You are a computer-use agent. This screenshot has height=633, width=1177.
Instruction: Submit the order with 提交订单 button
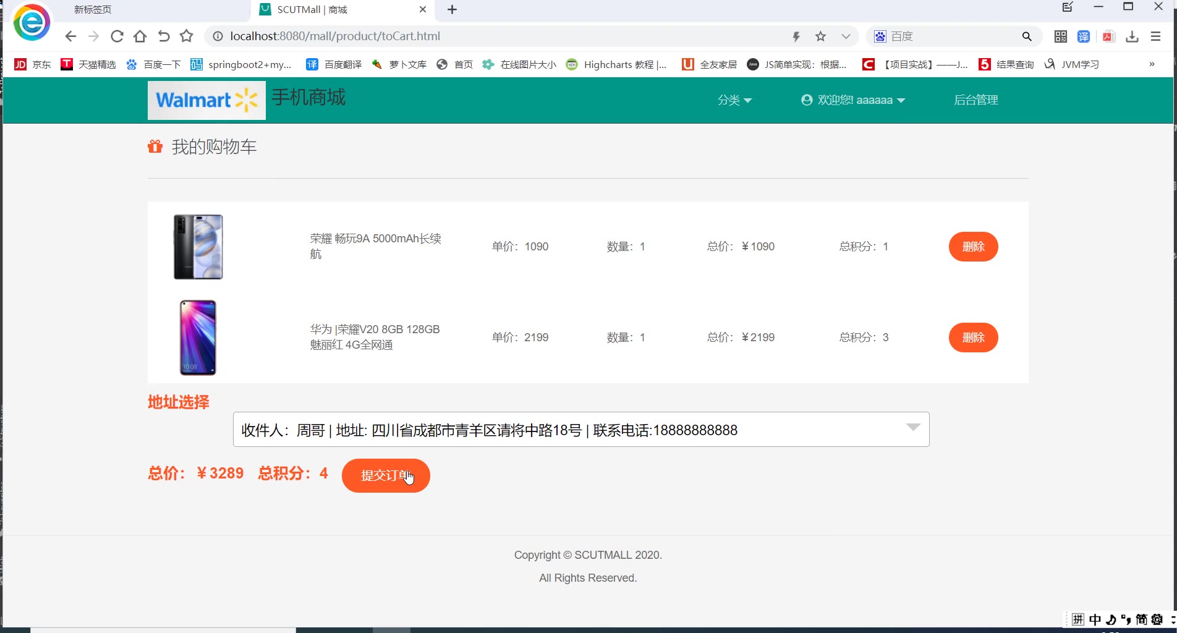[386, 475]
